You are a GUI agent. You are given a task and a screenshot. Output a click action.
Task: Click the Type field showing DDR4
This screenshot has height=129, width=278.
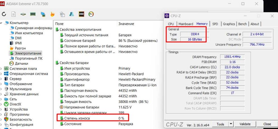tap(195, 34)
